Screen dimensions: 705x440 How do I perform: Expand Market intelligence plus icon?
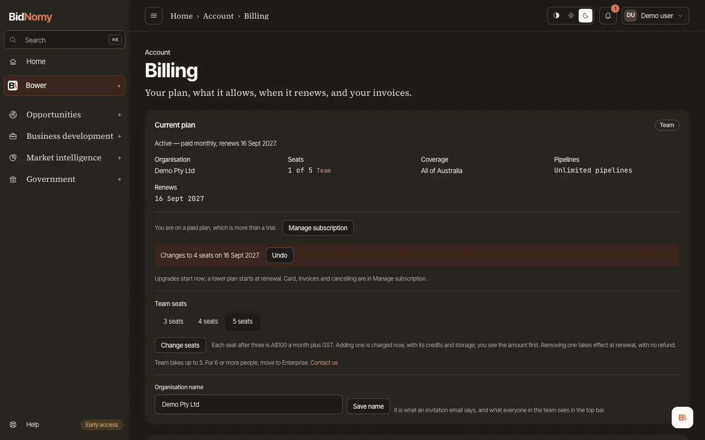pos(119,158)
